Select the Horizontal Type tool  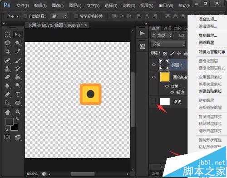click(18, 94)
